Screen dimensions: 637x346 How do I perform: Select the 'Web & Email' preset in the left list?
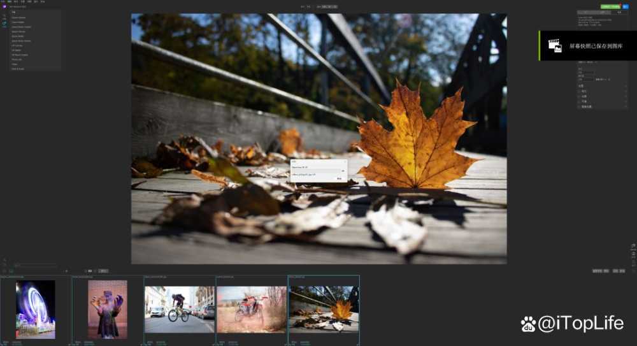click(18, 68)
